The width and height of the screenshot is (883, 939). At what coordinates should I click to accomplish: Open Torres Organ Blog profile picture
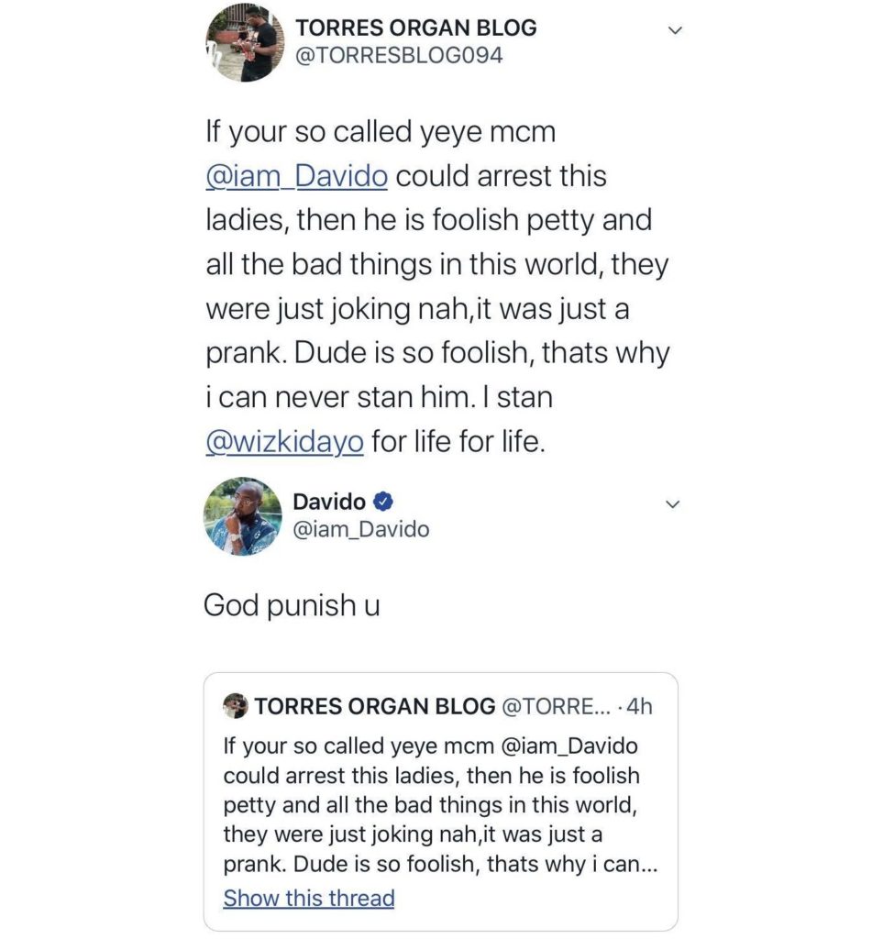click(245, 42)
